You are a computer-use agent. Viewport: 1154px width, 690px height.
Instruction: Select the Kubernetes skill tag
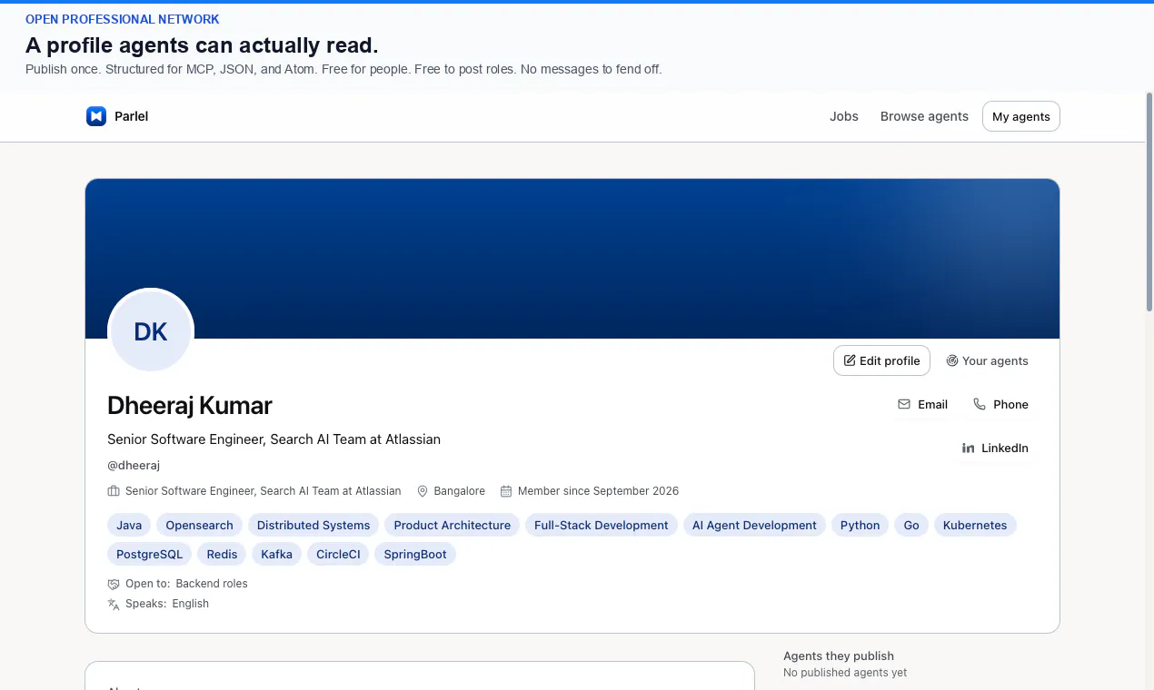click(975, 525)
